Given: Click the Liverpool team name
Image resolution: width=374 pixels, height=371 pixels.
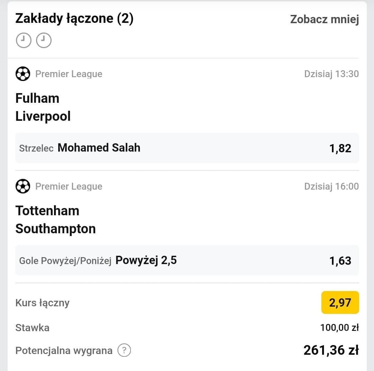Looking at the screenshot, I should coord(43,116).
